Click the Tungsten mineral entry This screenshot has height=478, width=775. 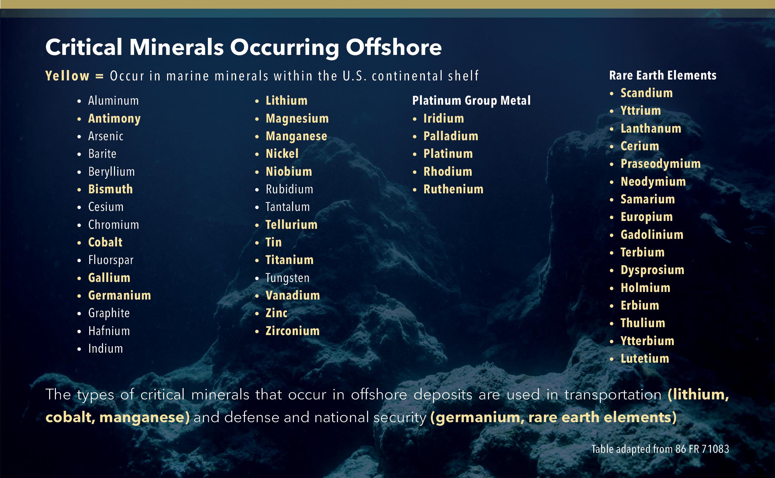[288, 278]
